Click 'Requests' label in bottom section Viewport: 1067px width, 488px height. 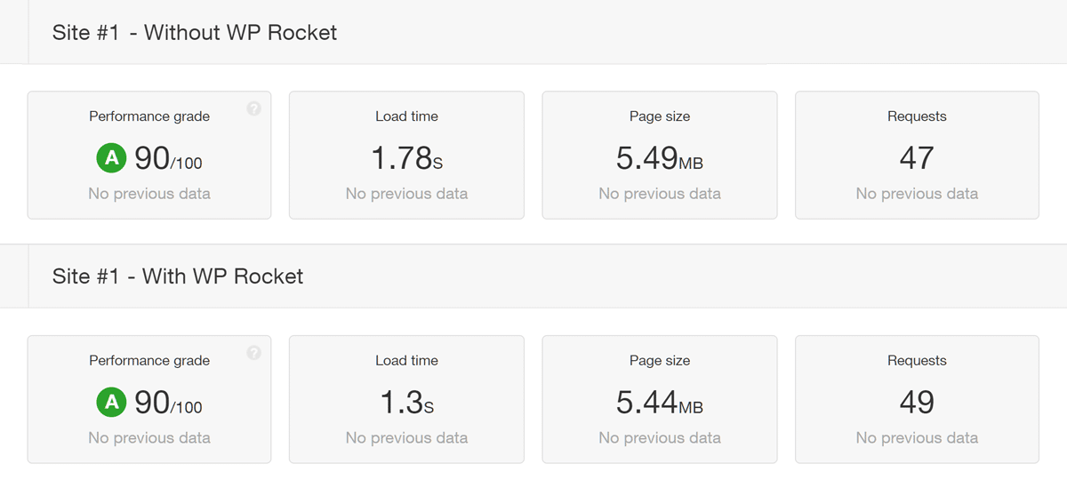(x=917, y=361)
